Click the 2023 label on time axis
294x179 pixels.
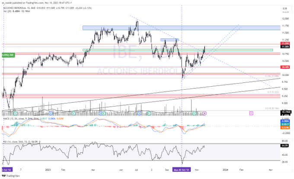(x=48, y=170)
